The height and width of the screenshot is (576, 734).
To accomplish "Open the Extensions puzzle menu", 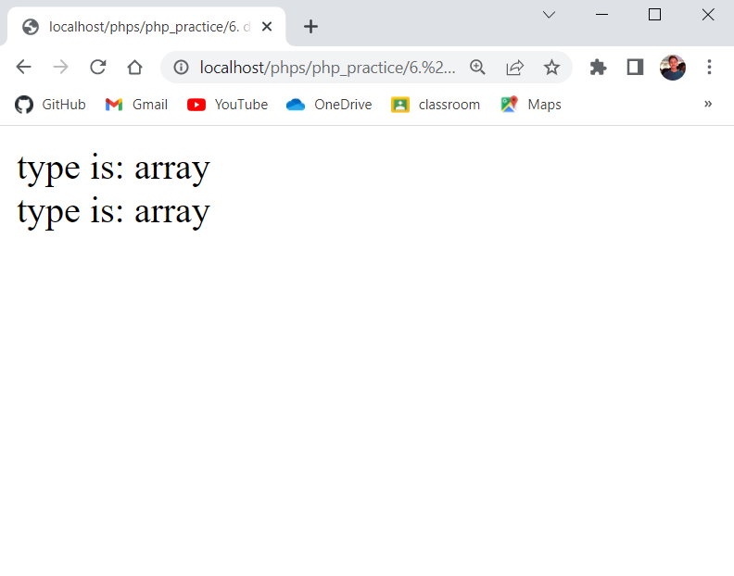I will click(x=598, y=67).
